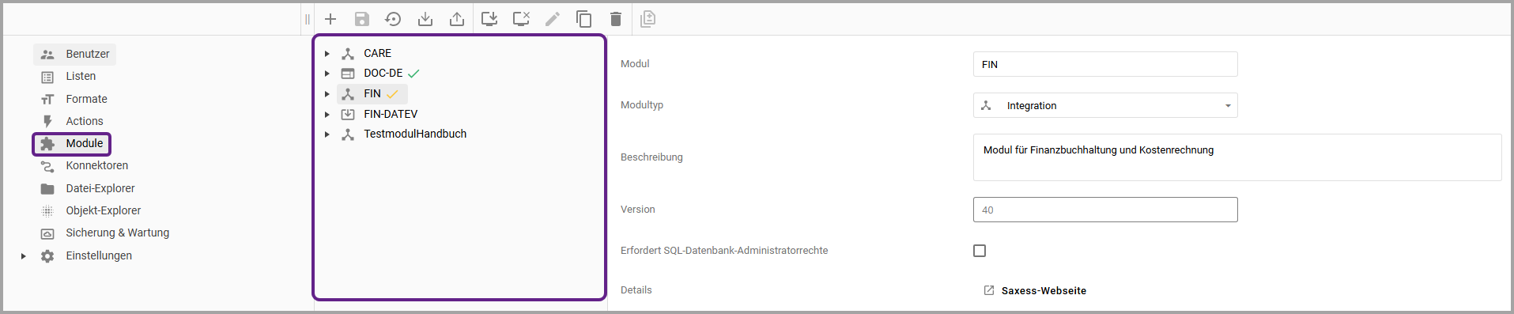
Task: Click the upload export icon
Action: 457,19
